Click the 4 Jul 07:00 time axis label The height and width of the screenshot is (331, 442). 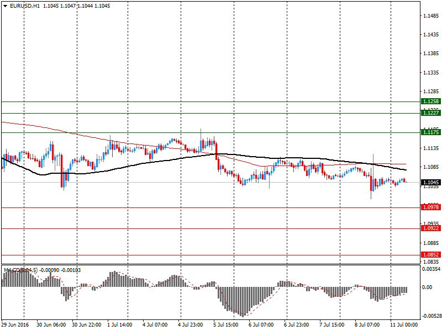click(155, 325)
